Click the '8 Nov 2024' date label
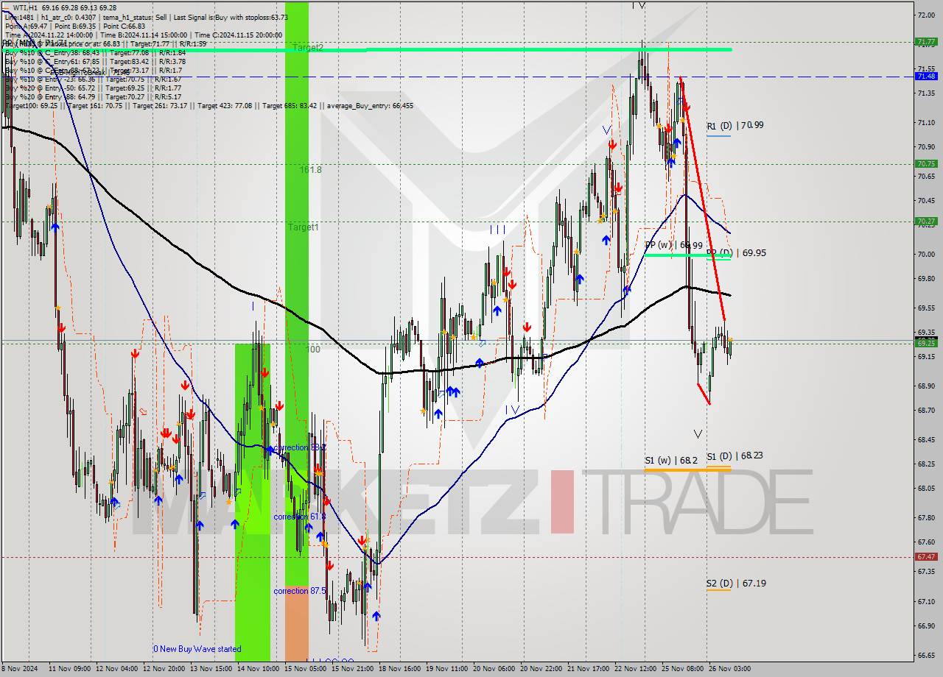943x677 pixels. pos(18,669)
